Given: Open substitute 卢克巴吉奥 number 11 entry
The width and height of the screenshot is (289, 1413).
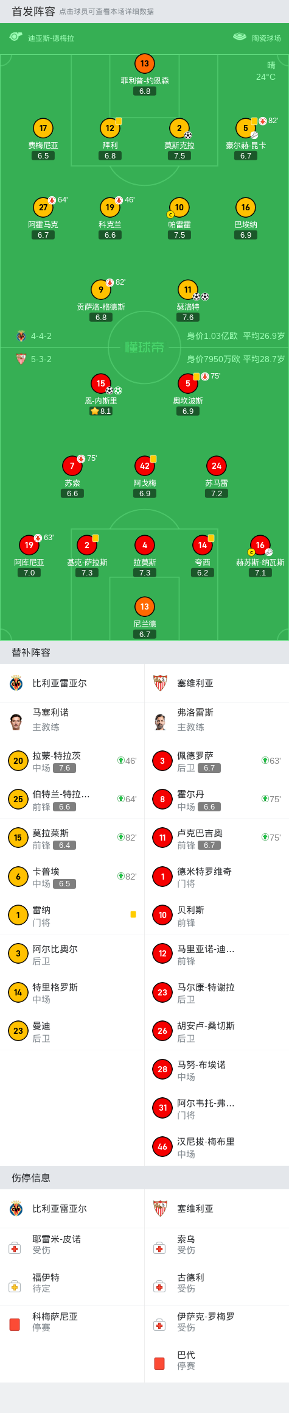Looking at the screenshot, I should pyautogui.click(x=217, y=838).
